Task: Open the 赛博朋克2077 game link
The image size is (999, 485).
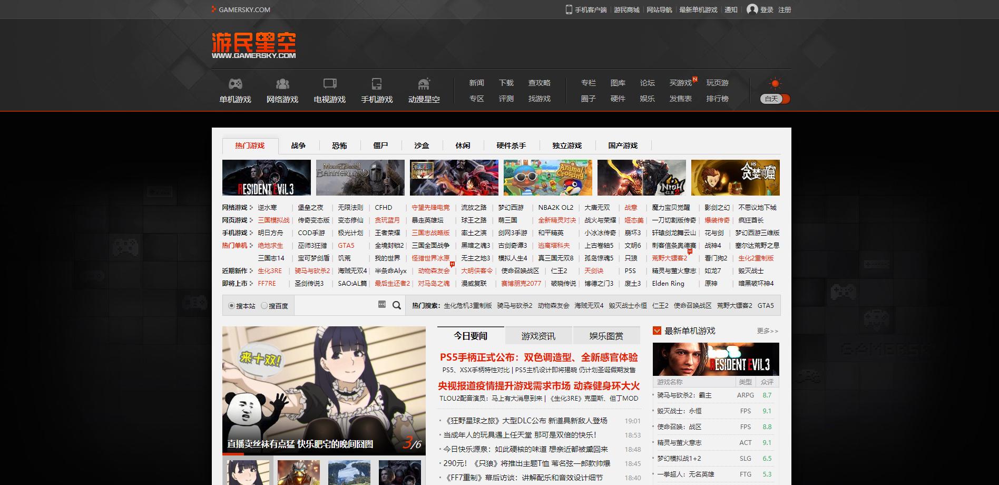Action: (521, 284)
